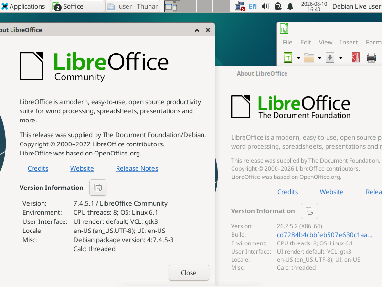The image size is (382, 287).
Task: Select Debian package version: 4:7.4.5-3 text
Action: click(124, 240)
